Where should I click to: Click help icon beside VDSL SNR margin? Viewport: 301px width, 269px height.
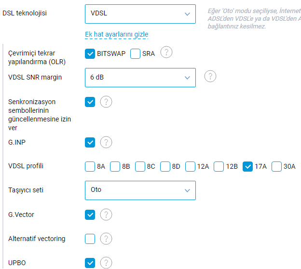[210, 76]
